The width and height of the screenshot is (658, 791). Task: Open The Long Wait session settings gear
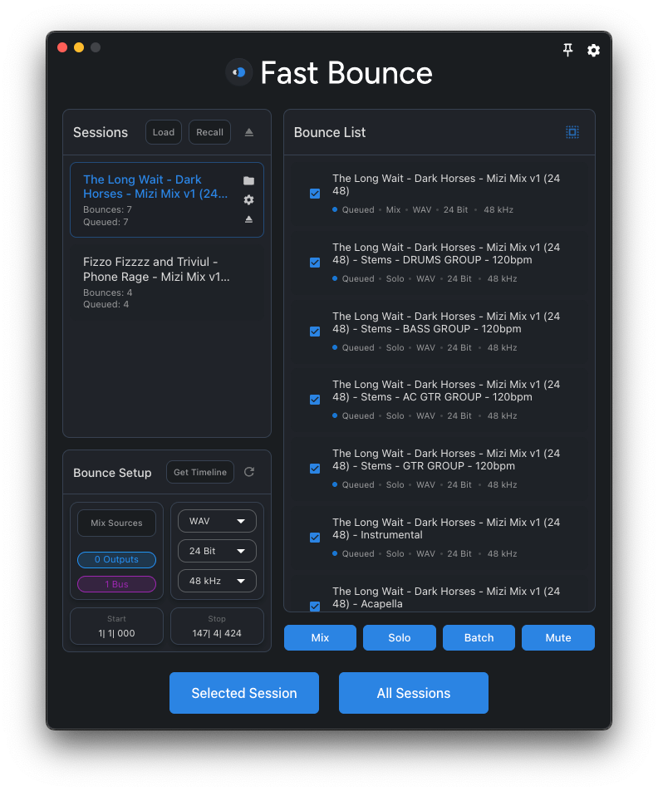tap(248, 200)
